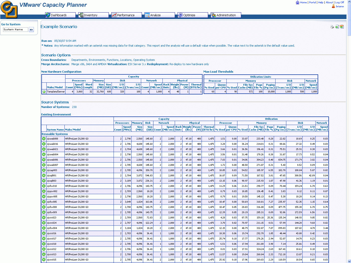Click the green status icon beside sjcweb008
Image resolution: width=351 pixels, height=263 pixels.
pyautogui.click(x=44, y=139)
